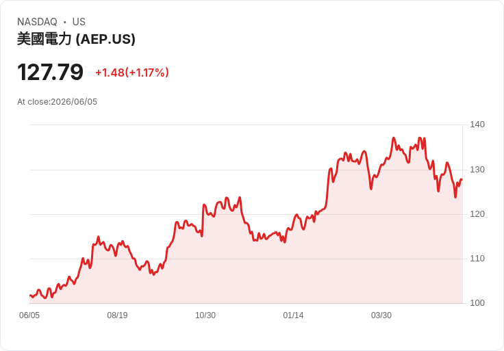Select the 01/14 date axis label
The image size is (504, 351).
tap(293, 315)
